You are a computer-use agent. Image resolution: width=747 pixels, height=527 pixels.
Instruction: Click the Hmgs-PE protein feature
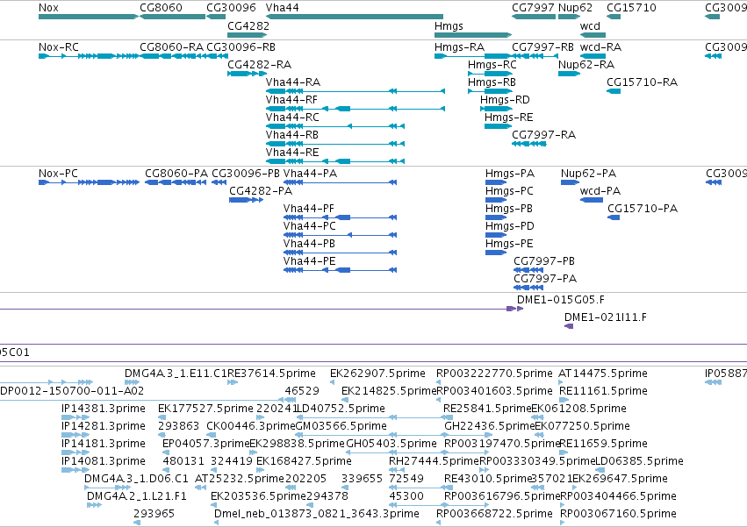(496, 253)
